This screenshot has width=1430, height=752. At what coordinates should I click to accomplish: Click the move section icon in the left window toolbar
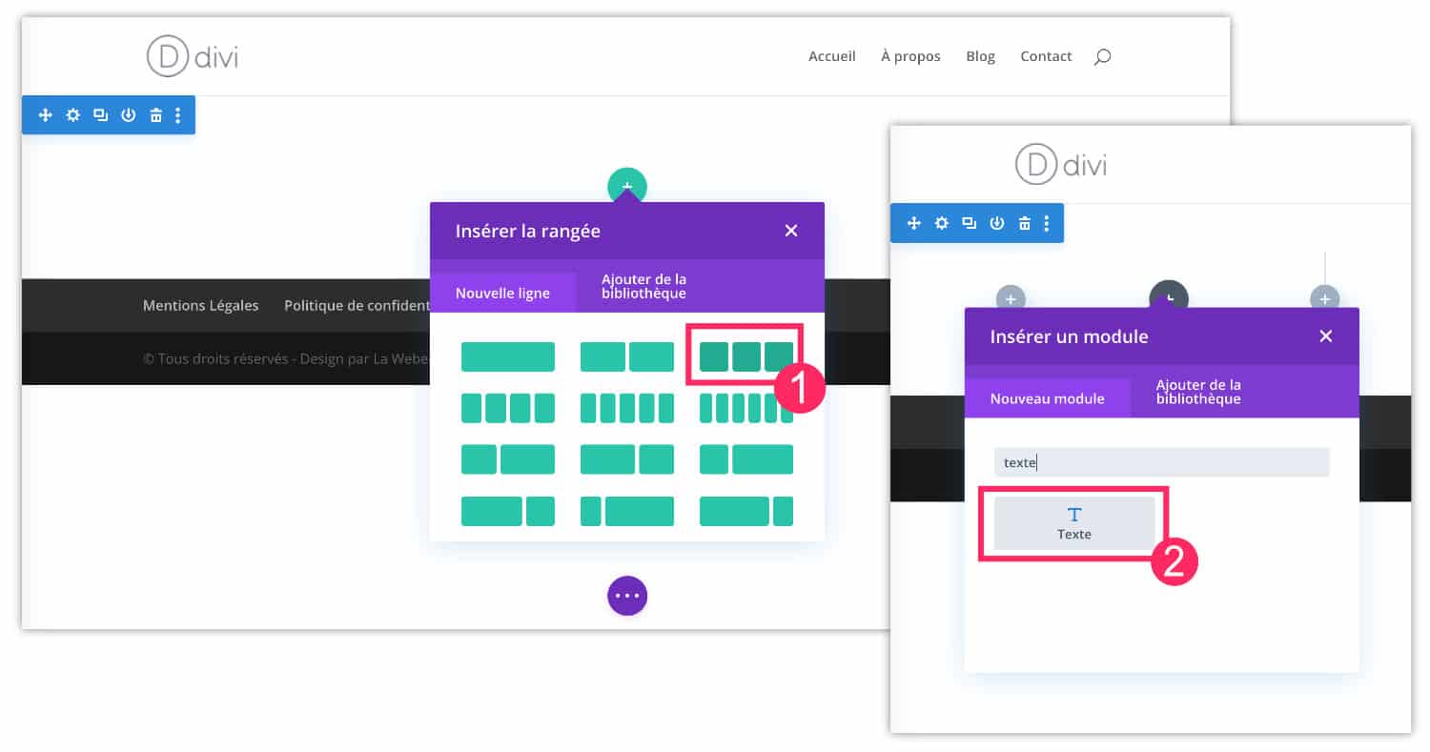(x=45, y=115)
